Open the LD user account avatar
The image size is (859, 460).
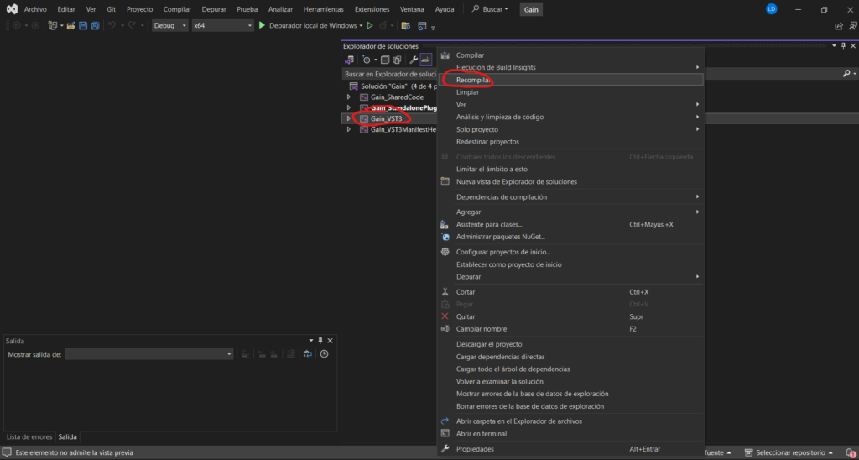(x=772, y=9)
